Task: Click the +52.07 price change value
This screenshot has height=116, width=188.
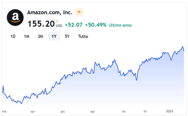Action: [x=73, y=25]
